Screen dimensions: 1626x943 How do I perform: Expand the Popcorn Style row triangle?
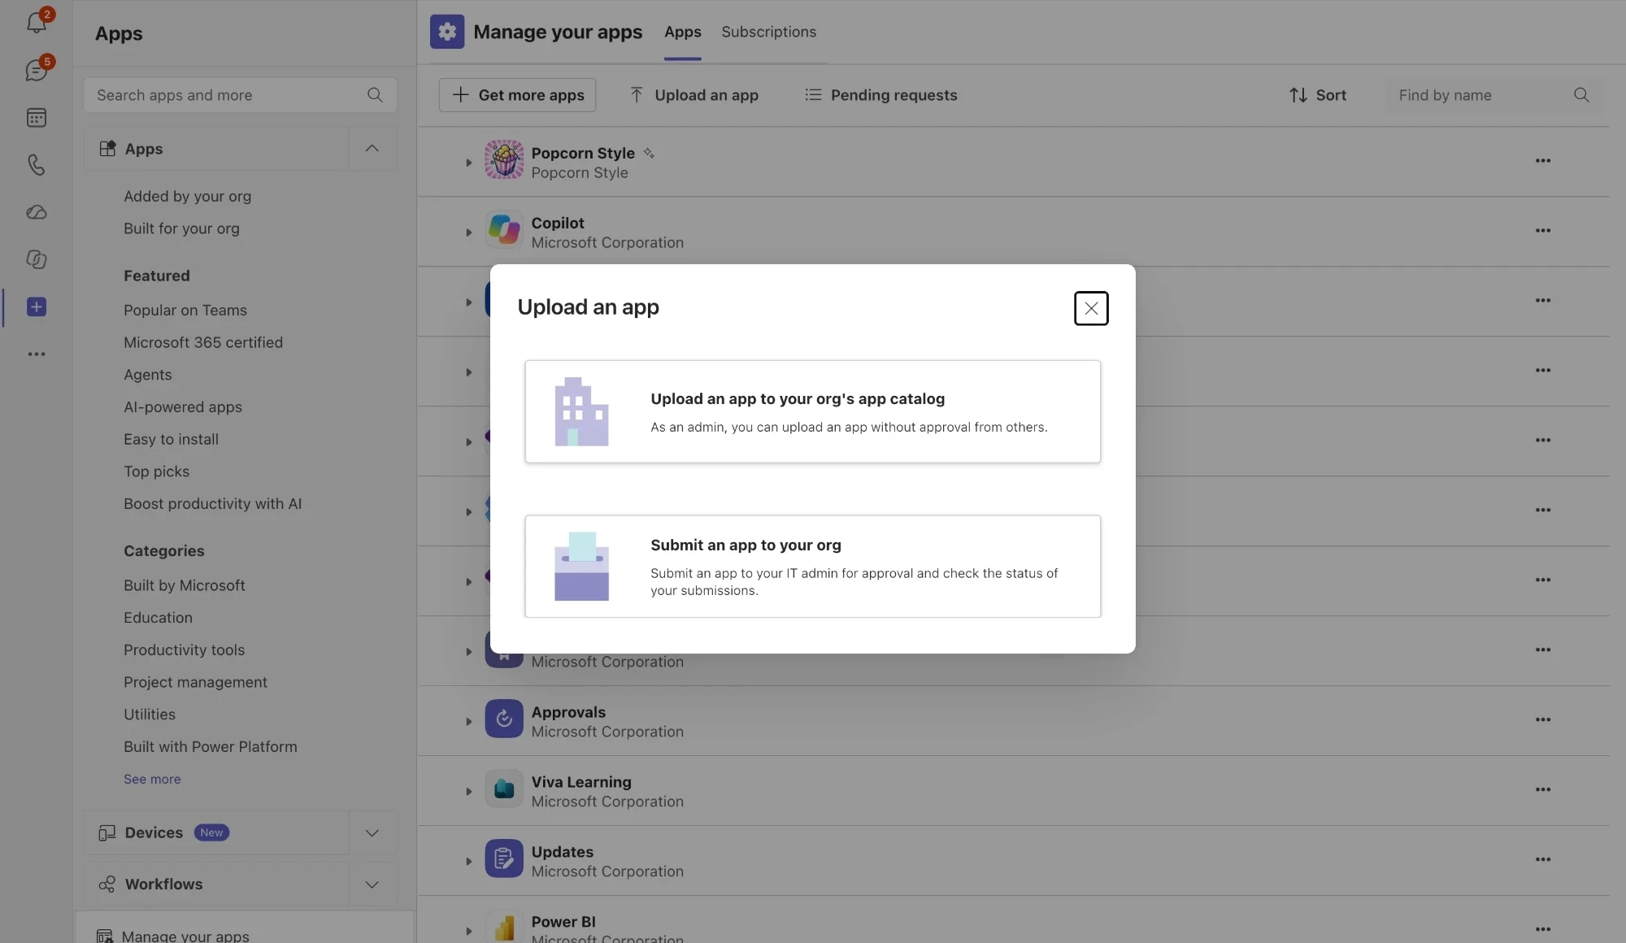(468, 163)
